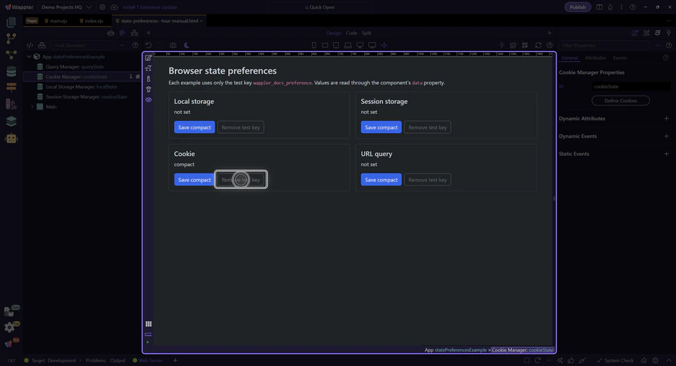Take a snapshot with the camera icon
This screenshot has height=366, width=676.
[173, 45]
